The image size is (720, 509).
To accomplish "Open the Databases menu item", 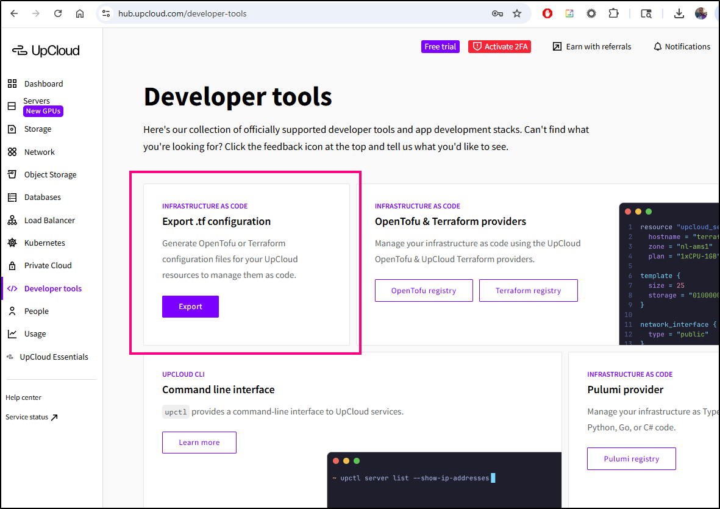I will click(42, 198).
